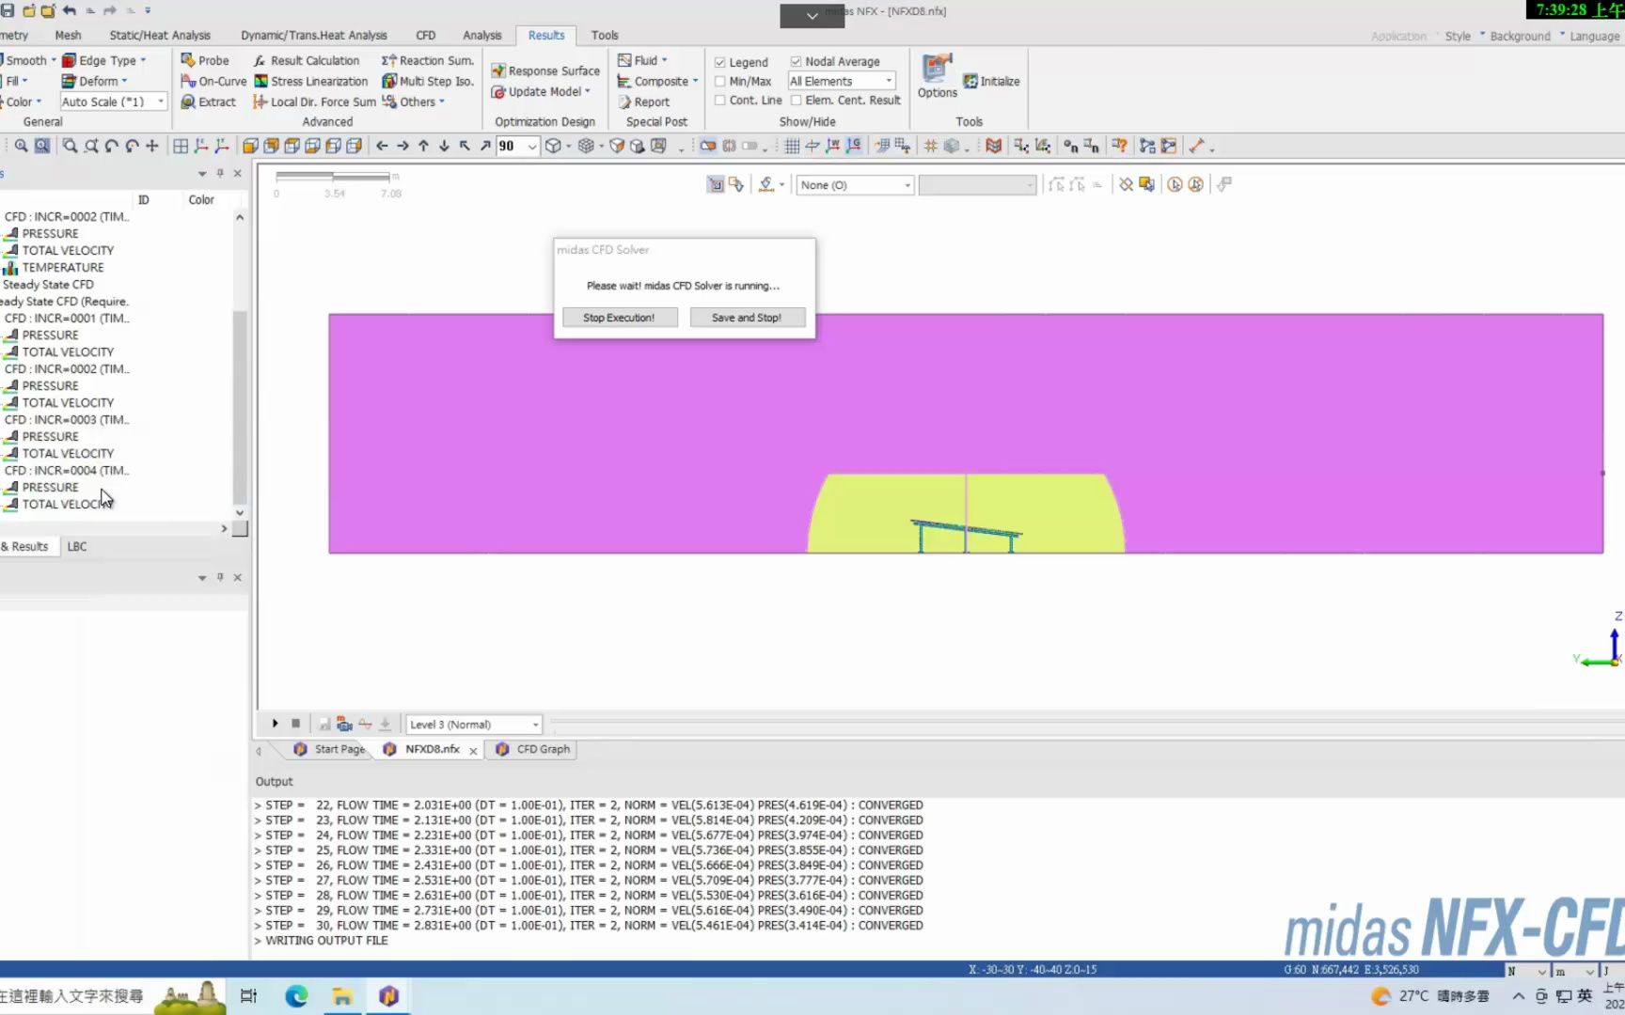Open Reaction Sum. tool
The image size is (1625, 1015).
(x=428, y=60)
